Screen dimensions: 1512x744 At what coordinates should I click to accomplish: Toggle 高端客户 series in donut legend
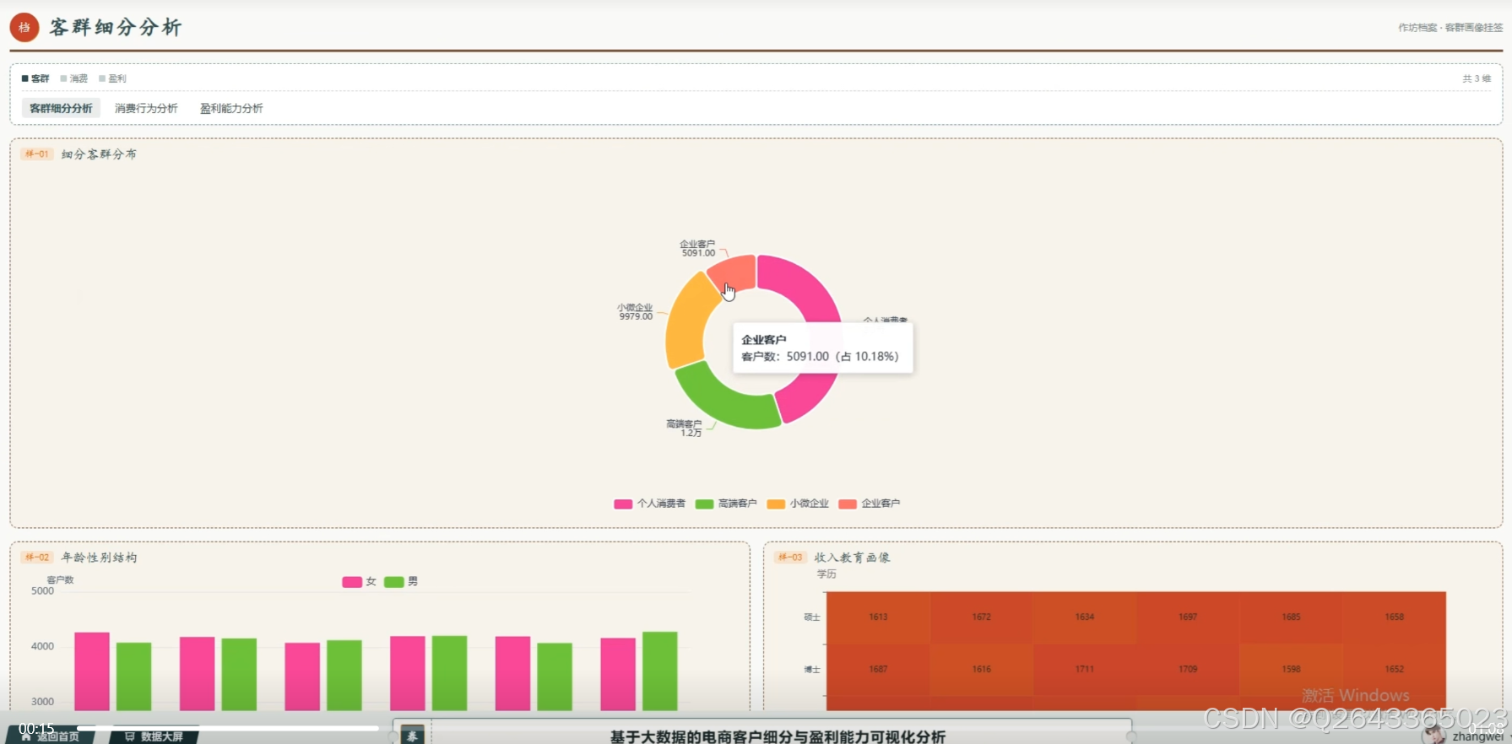[726, 504]
